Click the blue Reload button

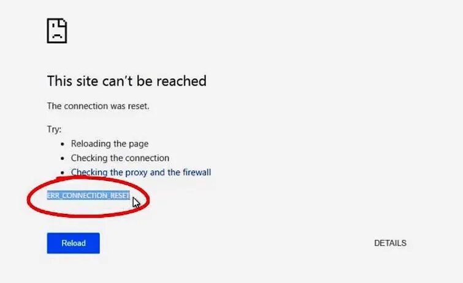[73, 243]
